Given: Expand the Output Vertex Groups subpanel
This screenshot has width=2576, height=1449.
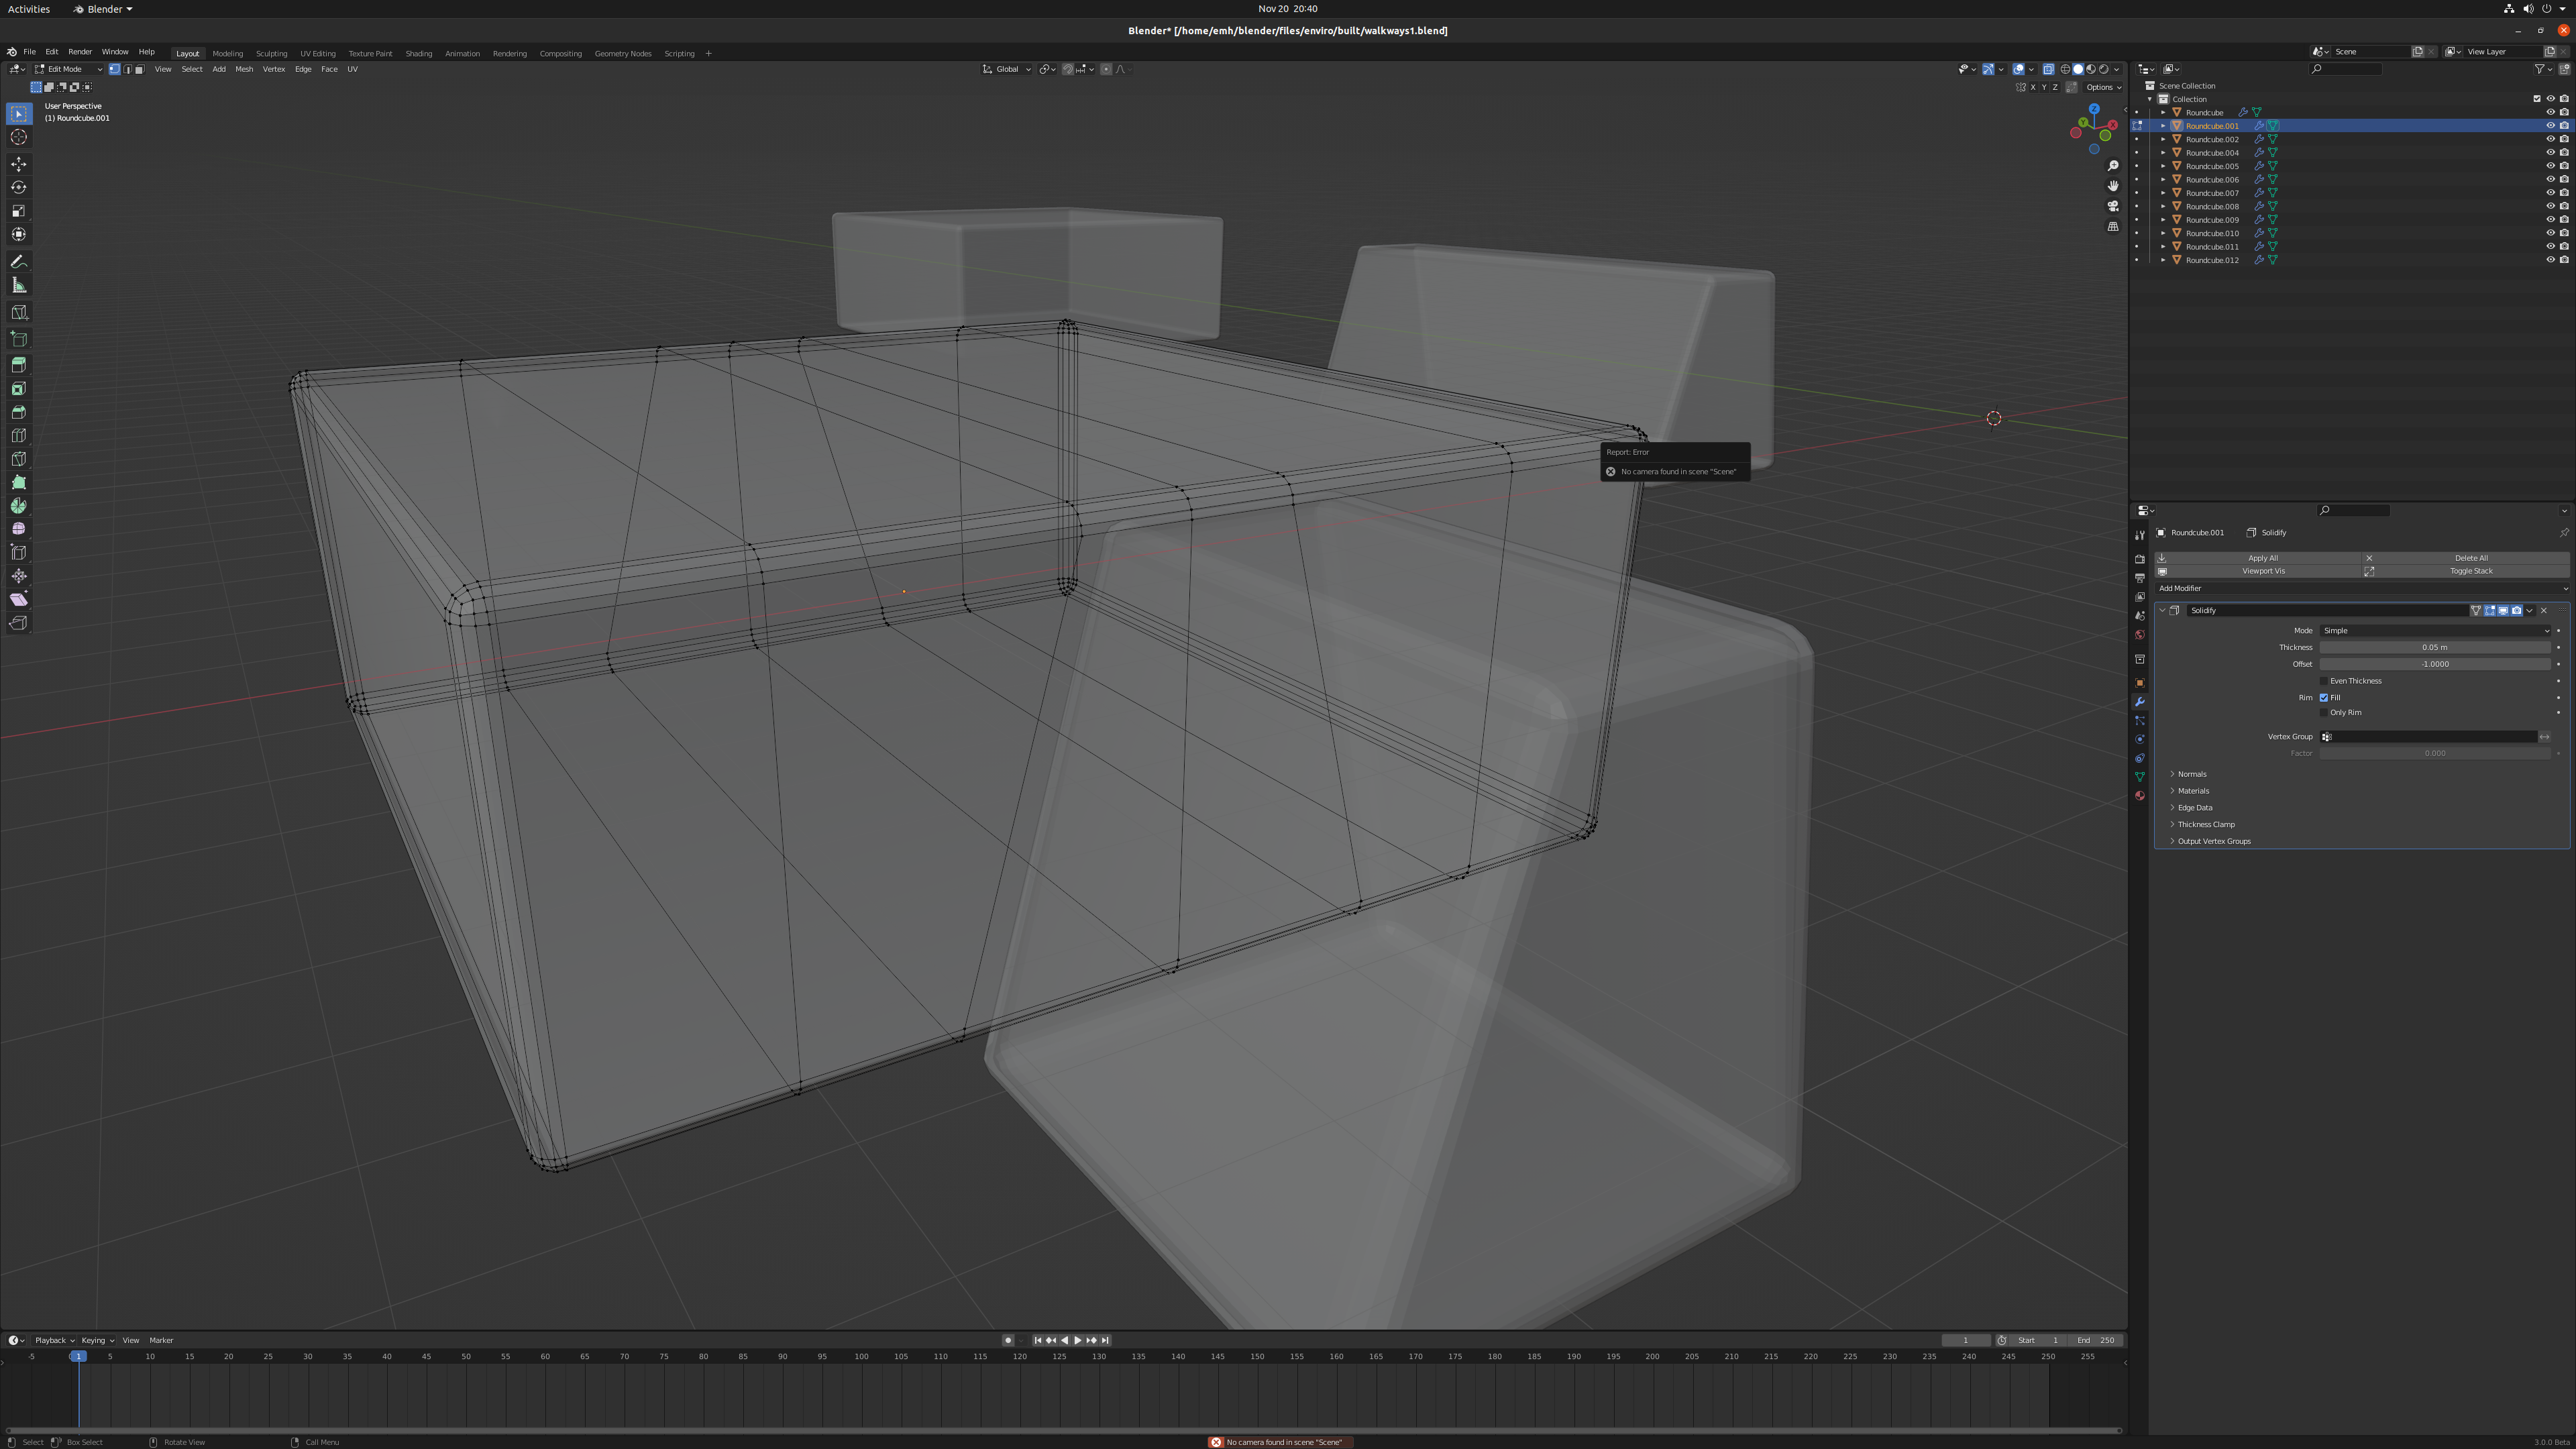Looking at the screenshot, I should 2213,842.
